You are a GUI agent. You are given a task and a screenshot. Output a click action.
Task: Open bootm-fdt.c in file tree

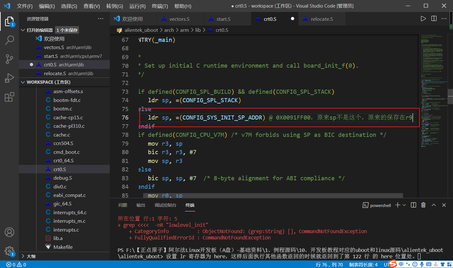[64, 100]
